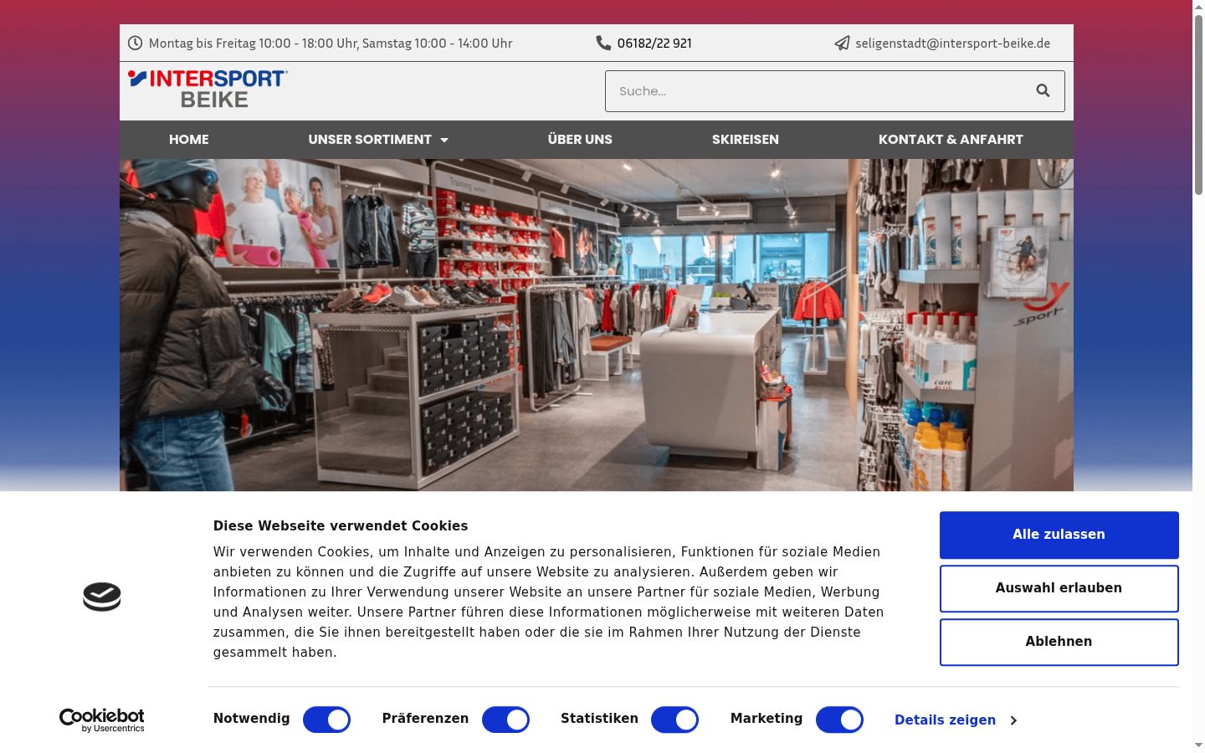The image size is (1205, 753).
Task: Click the opening hours text Montag bis Freitag
Action: pyautogui.click(x=331, y=44)
